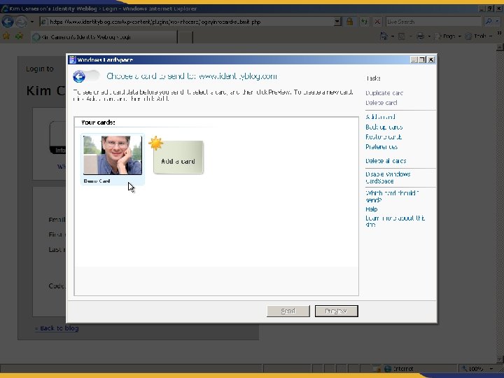Click Back to blog link
504x378 pixels.
[57, 328]
